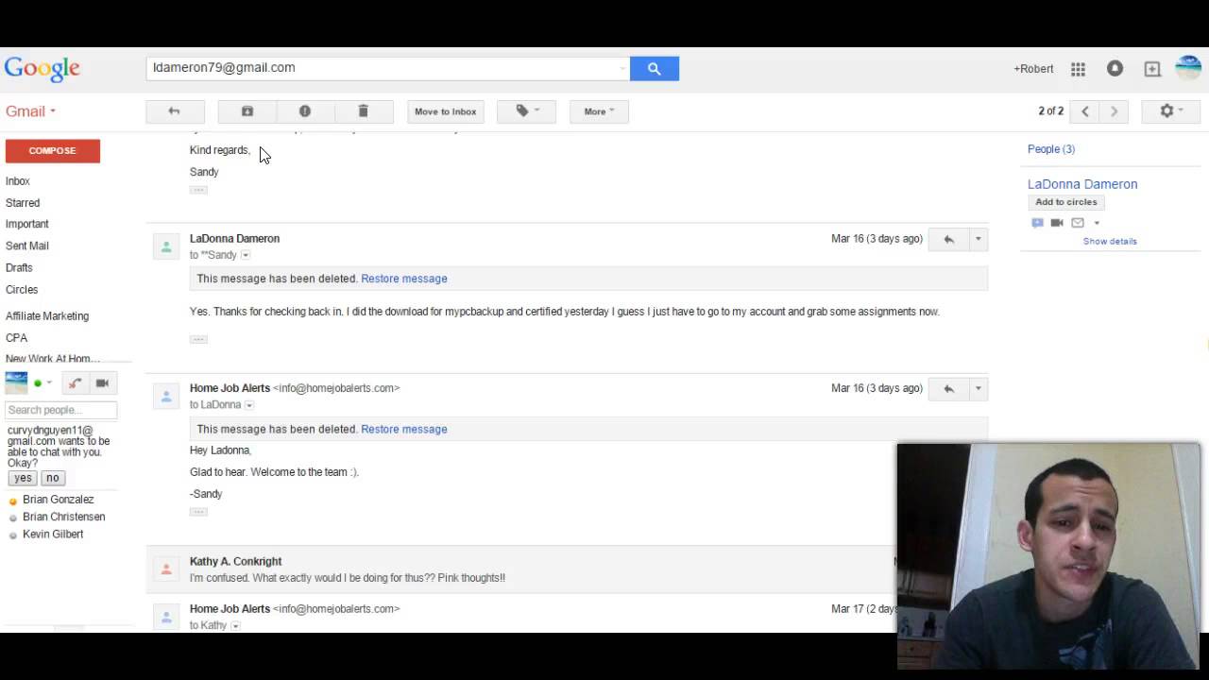1209x680 pixels.
Task: Click the chat phone call icon
Action: point(76,383)
